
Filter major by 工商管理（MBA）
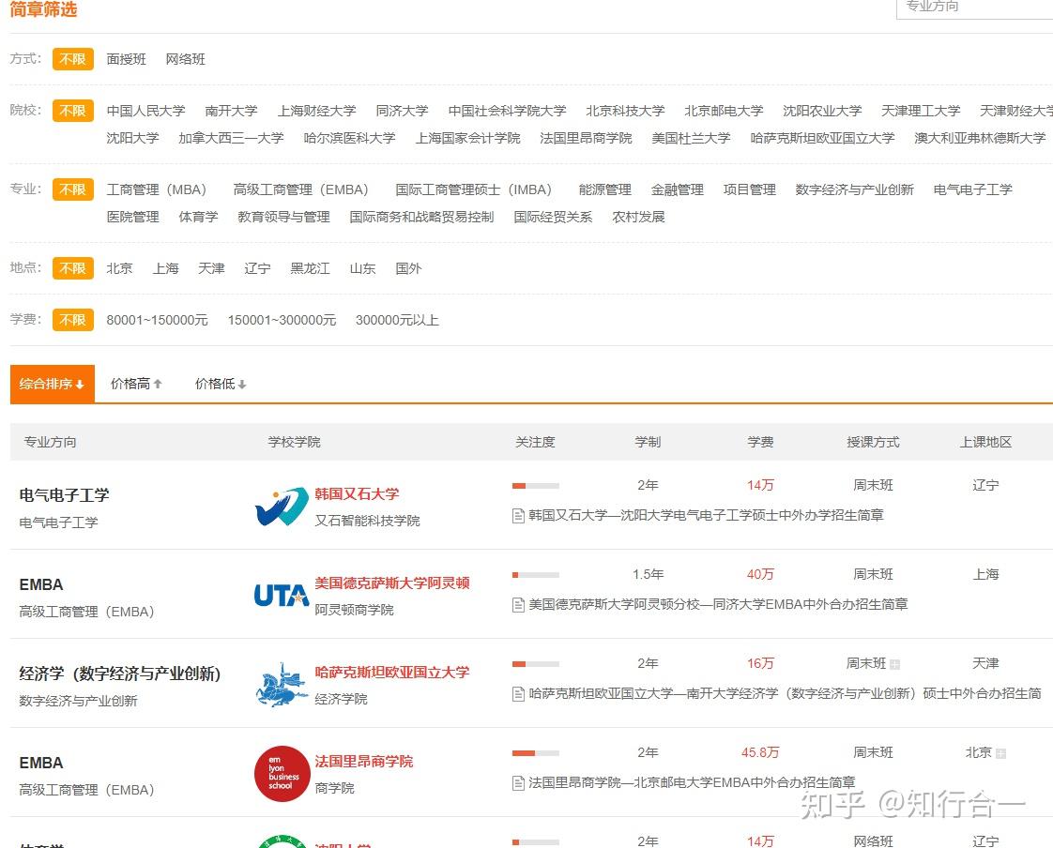point(160,190)
